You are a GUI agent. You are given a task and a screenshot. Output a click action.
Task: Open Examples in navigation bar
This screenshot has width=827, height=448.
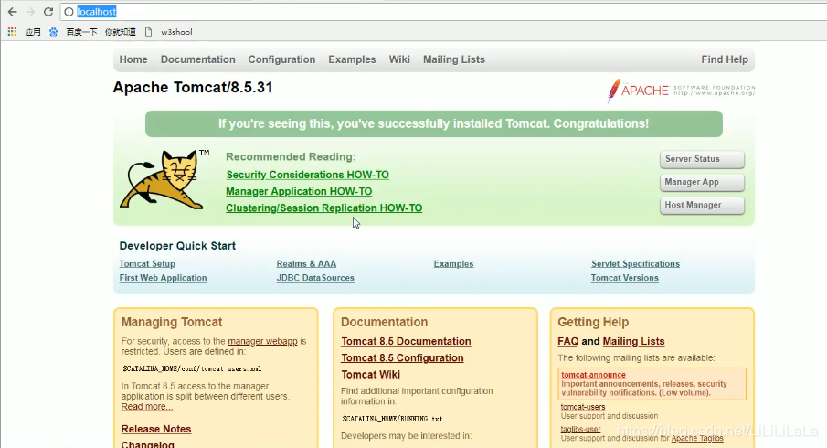tap(352, 59)
